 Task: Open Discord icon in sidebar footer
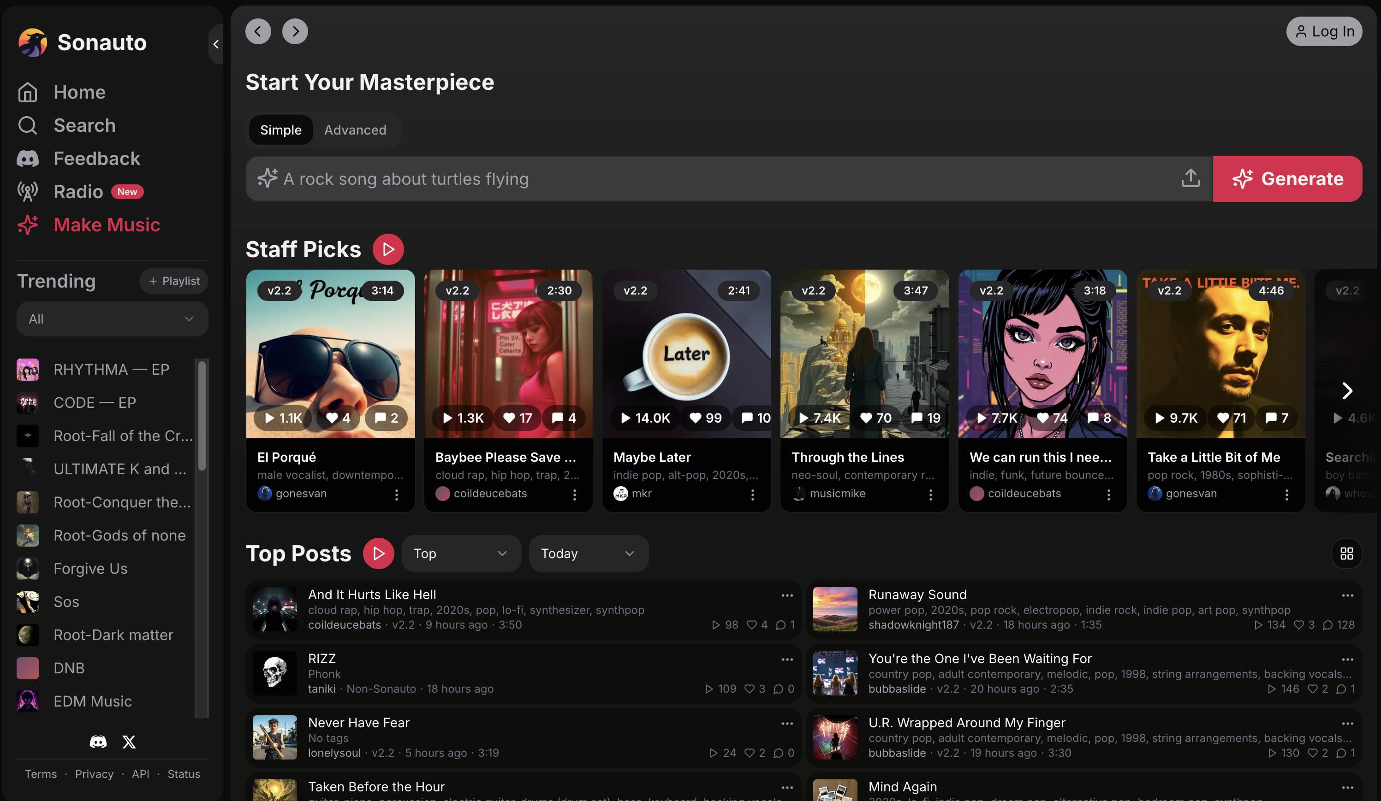[98, 742]
